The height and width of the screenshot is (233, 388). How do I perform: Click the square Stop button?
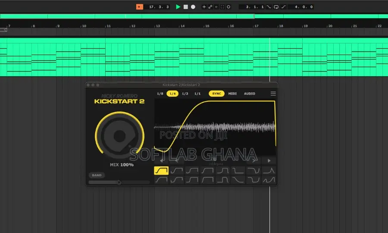(185, 7)
